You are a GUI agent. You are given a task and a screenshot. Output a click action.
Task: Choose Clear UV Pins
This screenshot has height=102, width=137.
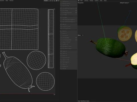tap(68, 6)
